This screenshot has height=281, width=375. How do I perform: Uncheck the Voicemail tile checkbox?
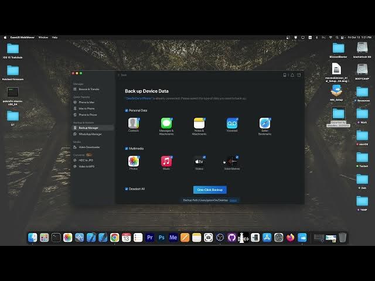(237, 119)
